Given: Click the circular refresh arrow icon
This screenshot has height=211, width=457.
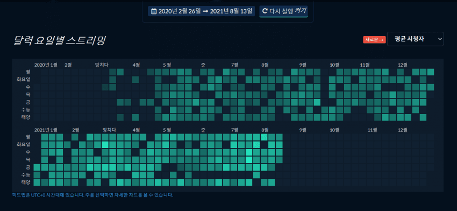Looking at the screenshot, I should point(265,11).
